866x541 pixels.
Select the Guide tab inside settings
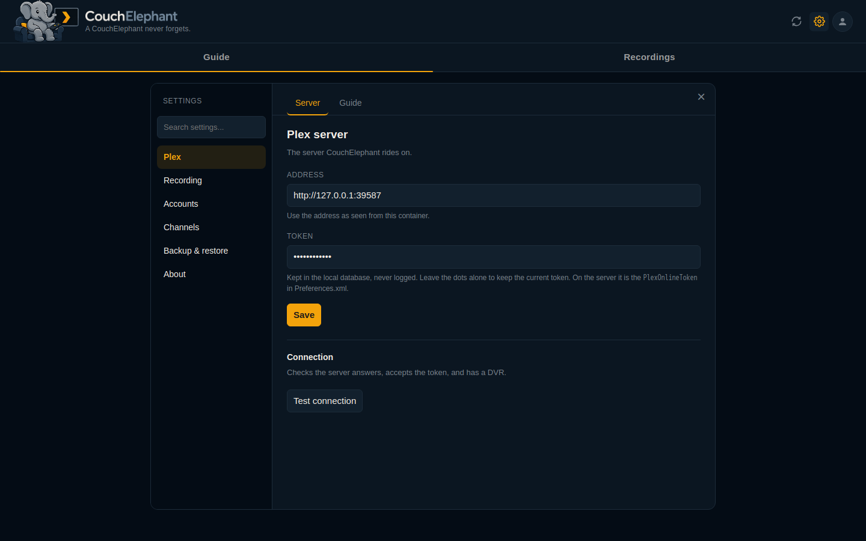coord(351,103)
